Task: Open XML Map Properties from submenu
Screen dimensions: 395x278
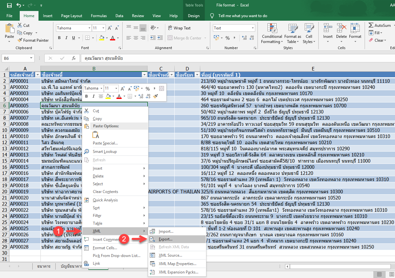Action: (177, 264)
